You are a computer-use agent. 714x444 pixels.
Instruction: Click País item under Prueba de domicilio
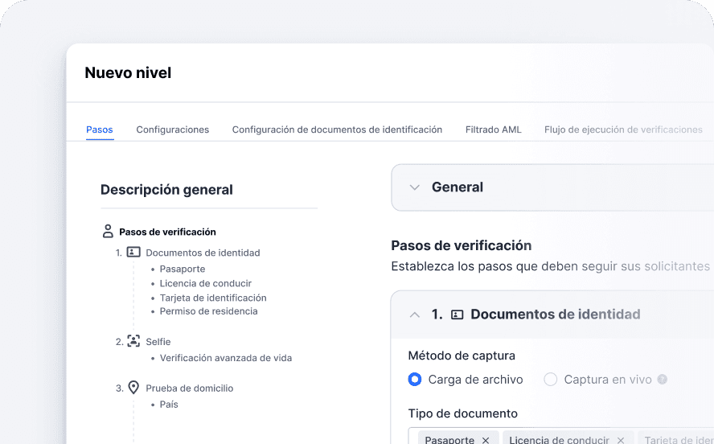point(169,405)
